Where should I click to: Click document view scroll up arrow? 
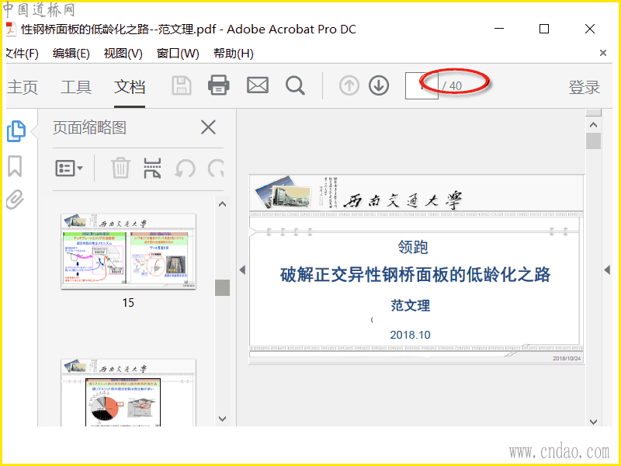(x=593, y=125)
